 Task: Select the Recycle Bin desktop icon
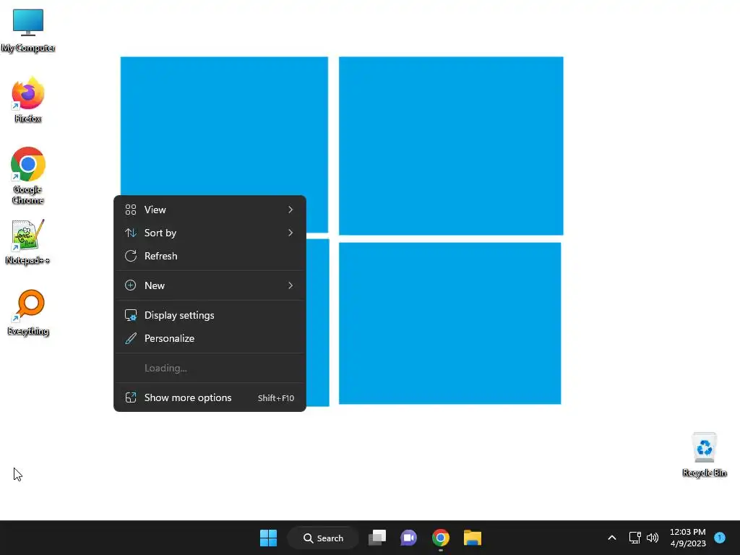click(704, 454)
